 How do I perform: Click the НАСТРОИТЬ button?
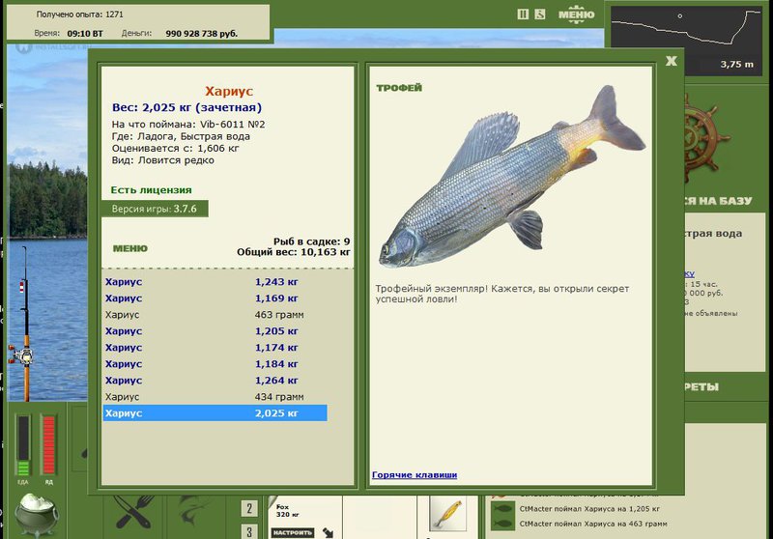pos(293,532)
